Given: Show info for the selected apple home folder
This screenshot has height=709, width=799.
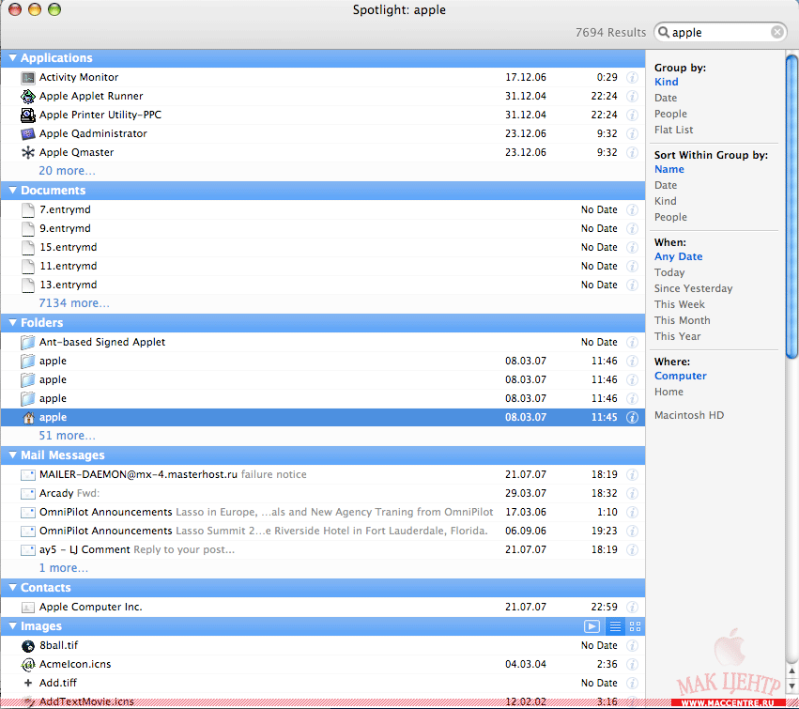Looking at the screenshot, I should pos(632,418).
